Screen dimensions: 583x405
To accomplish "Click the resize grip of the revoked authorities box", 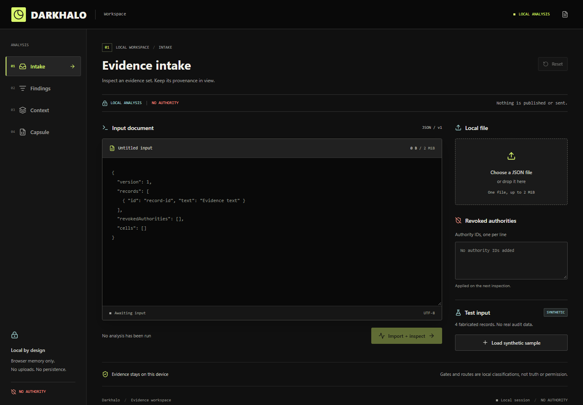I will pyautogui.click(x=565, y=277).
